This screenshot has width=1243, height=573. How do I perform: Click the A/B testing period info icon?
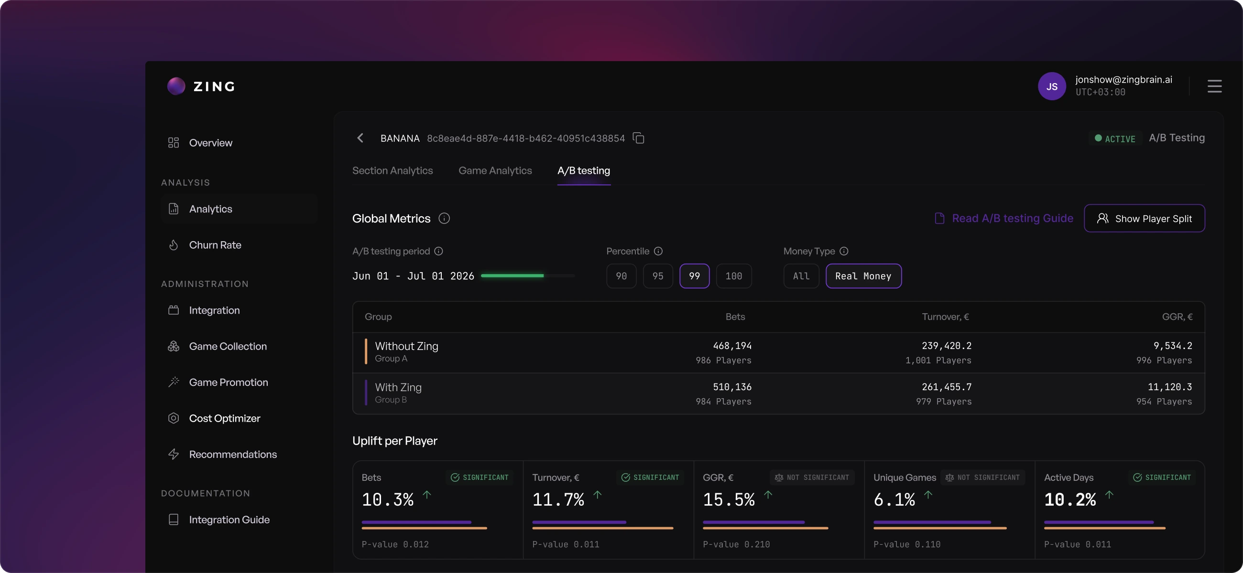point(438,251)
